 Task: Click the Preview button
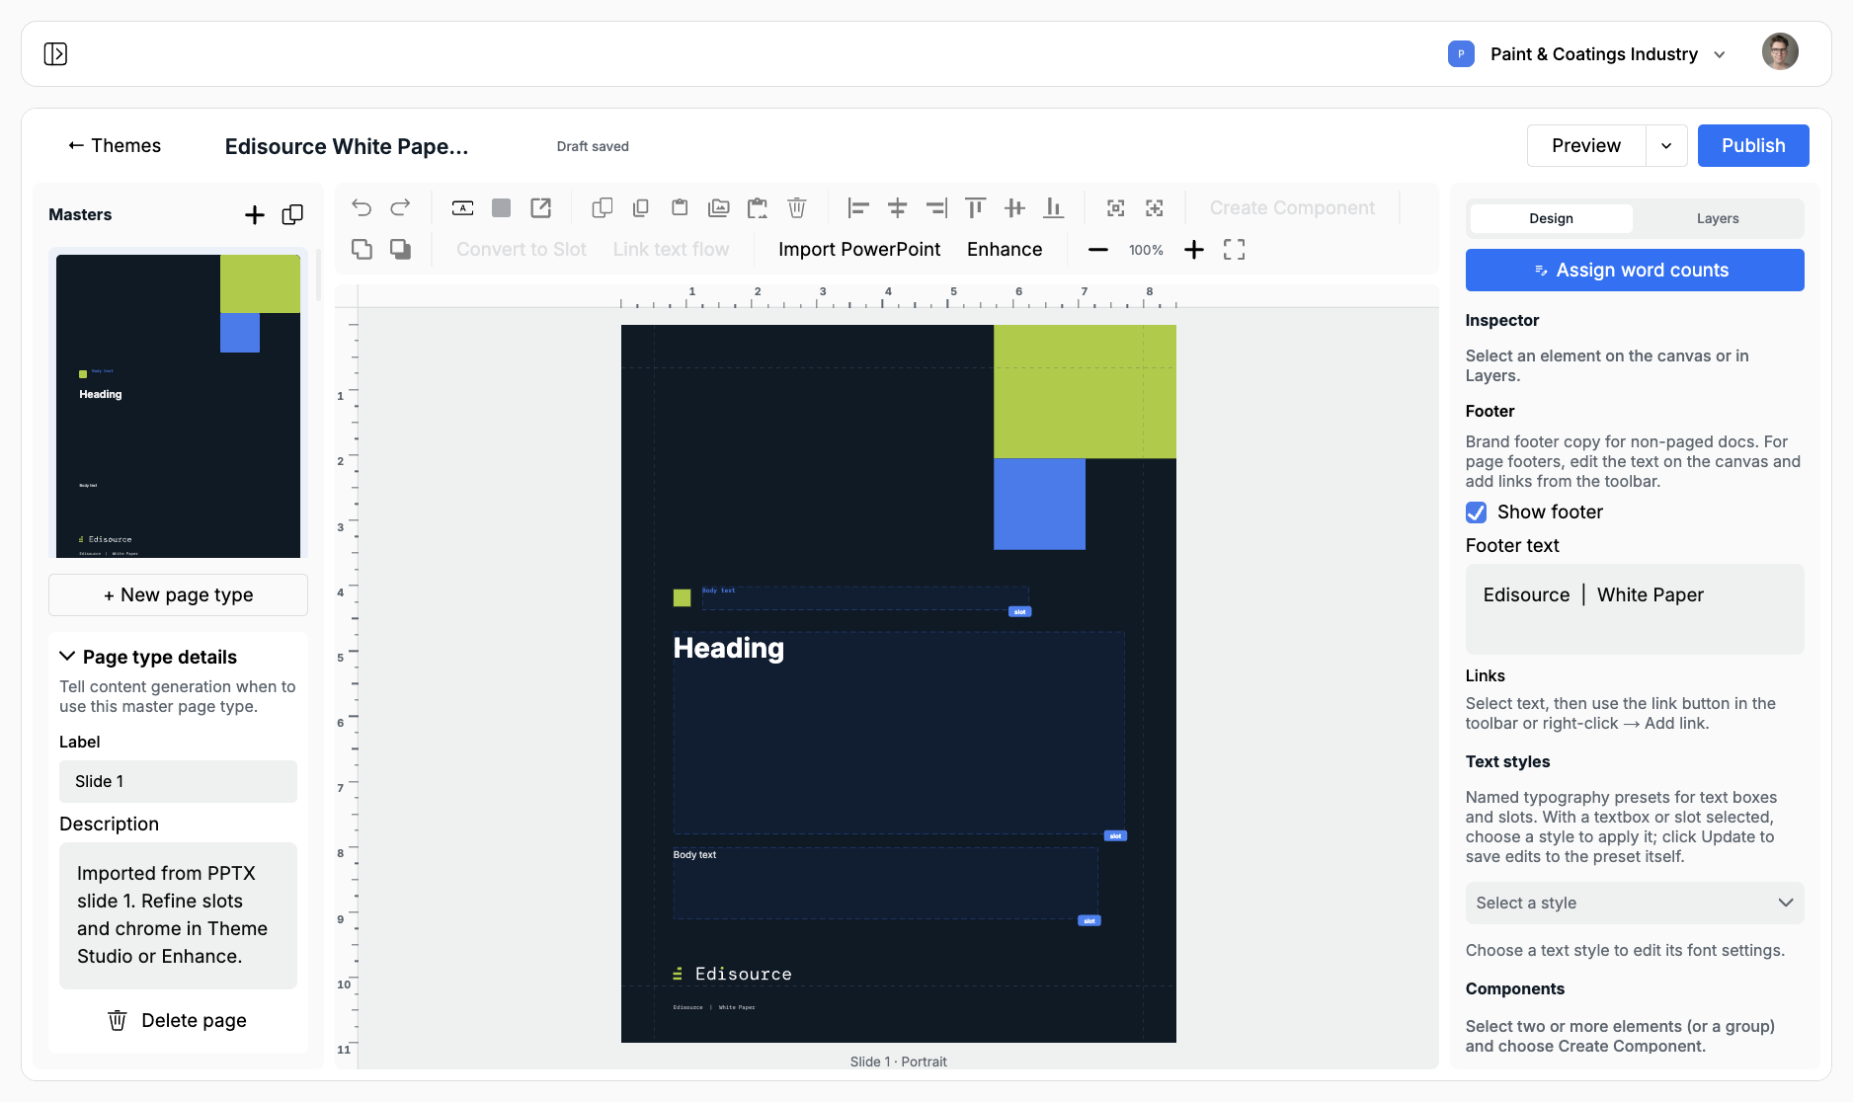pyautogui.click(x=1586, y=146)
